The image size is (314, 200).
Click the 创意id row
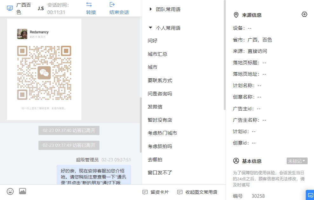tap(244, 143)
